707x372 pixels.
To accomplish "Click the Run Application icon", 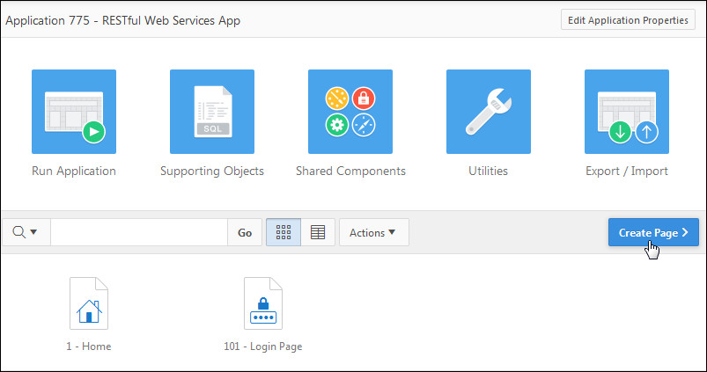I will [74, 112].
